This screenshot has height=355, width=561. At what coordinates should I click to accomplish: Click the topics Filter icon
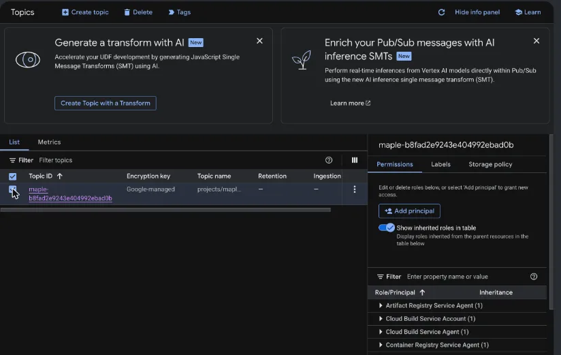click(x=12, y=160)
